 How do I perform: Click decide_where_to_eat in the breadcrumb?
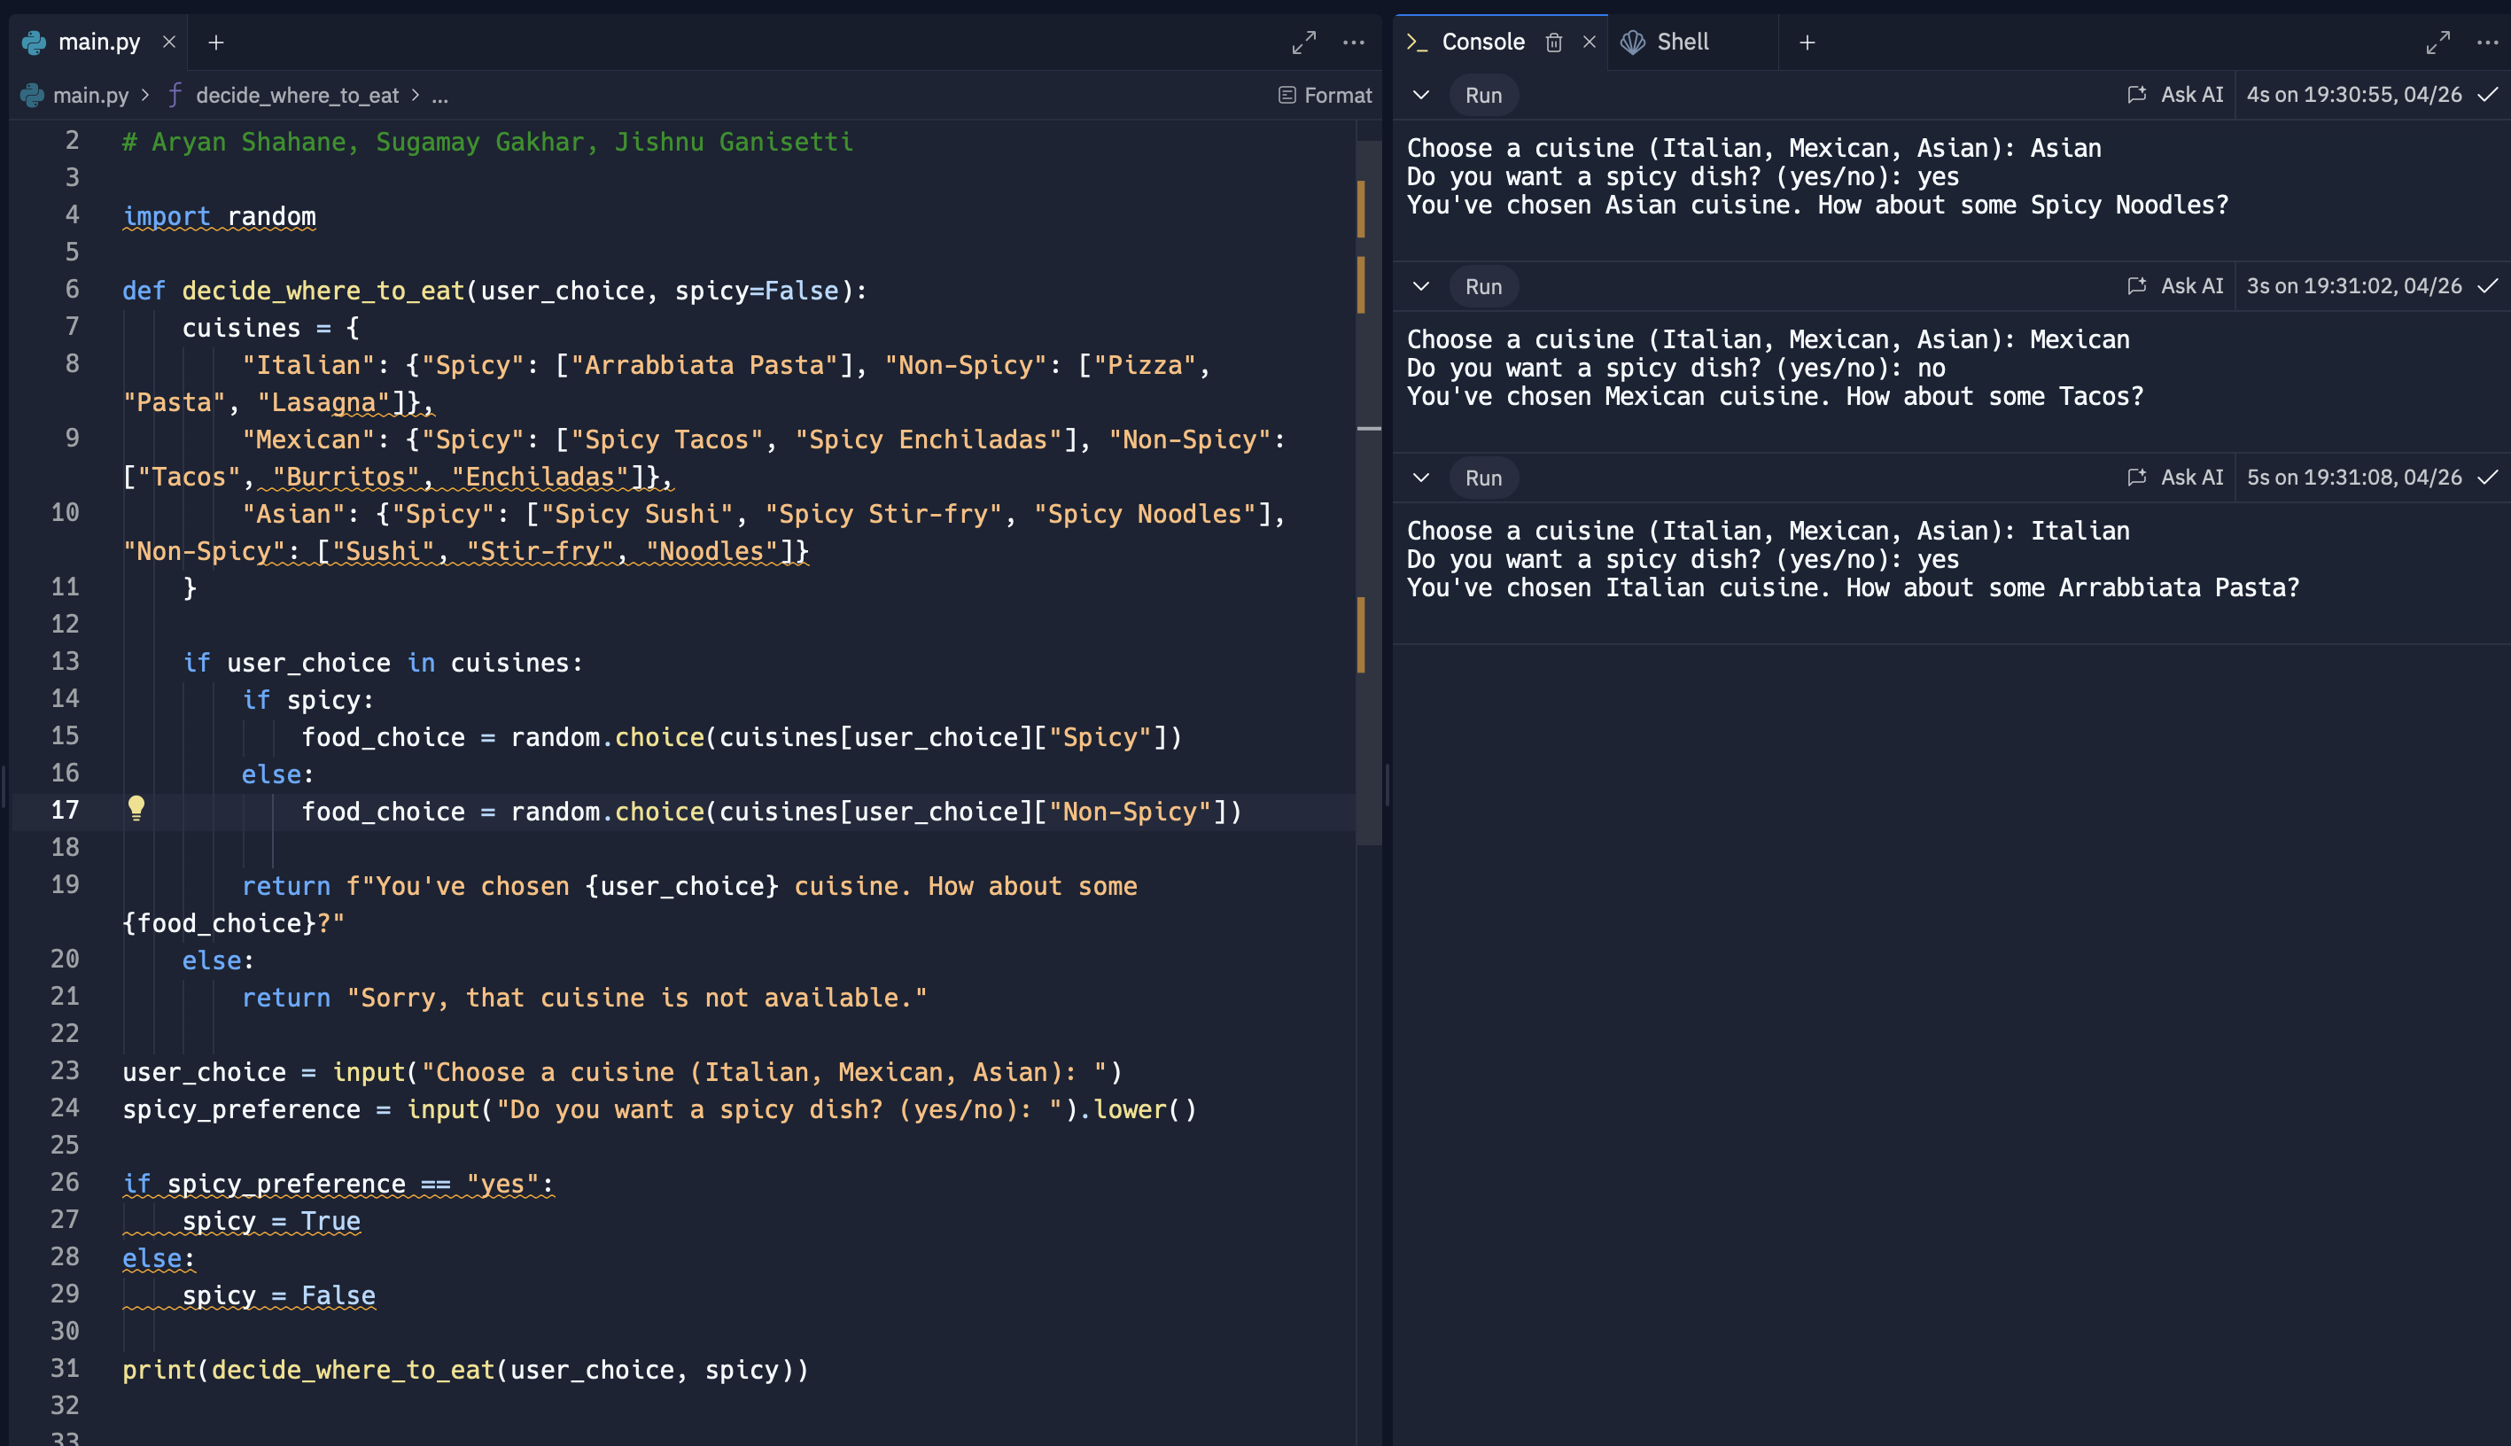click(x=296, y=96)
